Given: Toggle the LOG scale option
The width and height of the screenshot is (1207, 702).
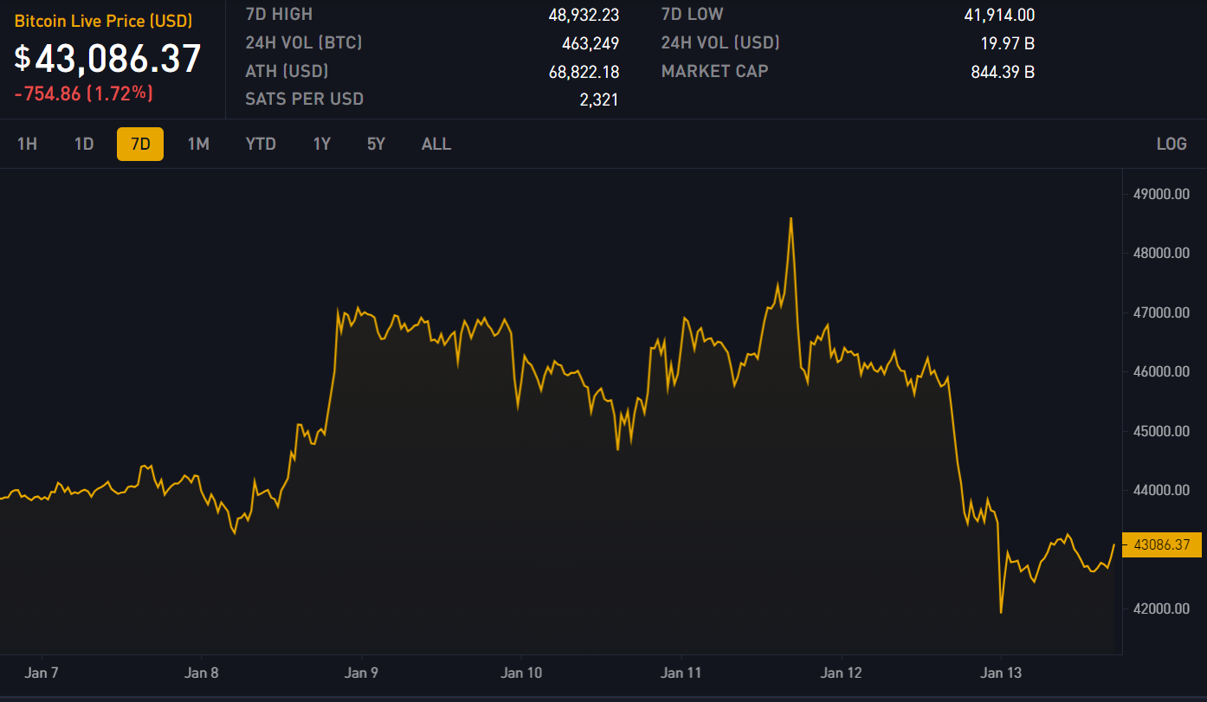Looking at the screenshot, I should (1171, 144).
